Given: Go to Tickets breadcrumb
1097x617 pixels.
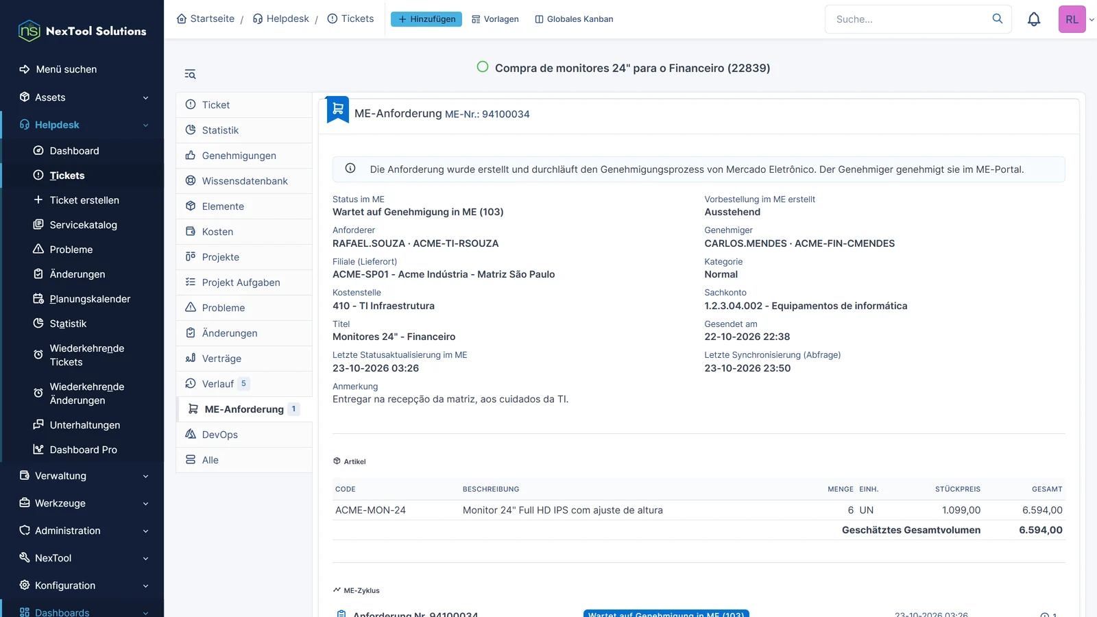Looking at the screenshot, I should 350,19.
